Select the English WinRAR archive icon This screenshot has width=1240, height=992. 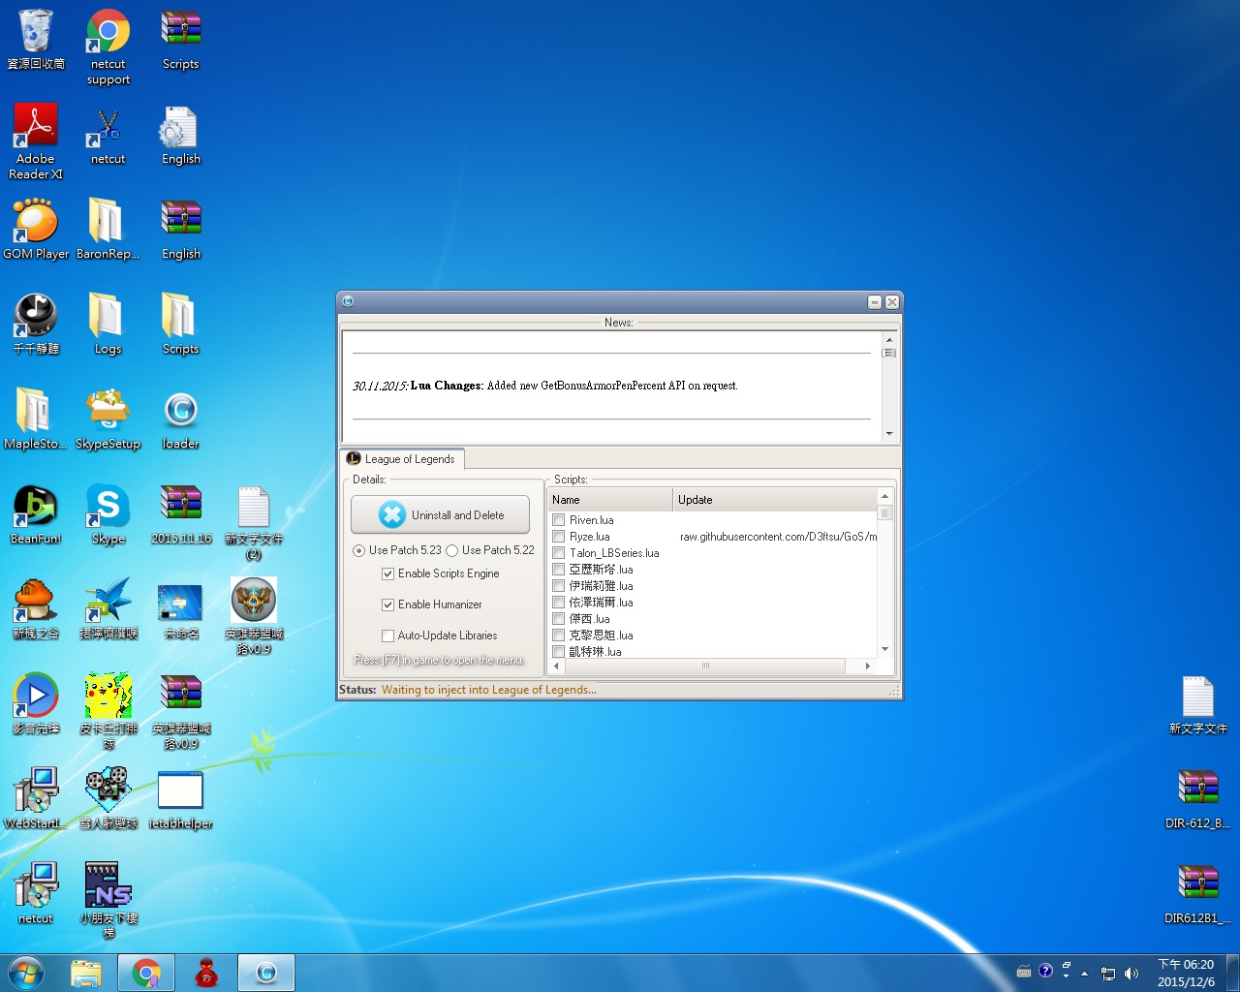181,231
